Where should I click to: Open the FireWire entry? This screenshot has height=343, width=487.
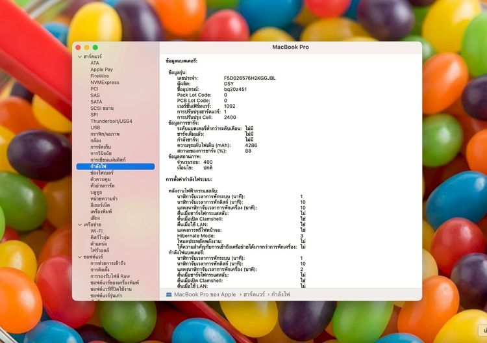tap(100, 76)
